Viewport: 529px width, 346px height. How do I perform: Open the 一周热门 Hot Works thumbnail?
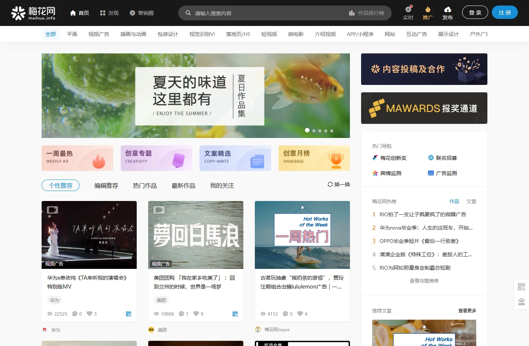302,235
